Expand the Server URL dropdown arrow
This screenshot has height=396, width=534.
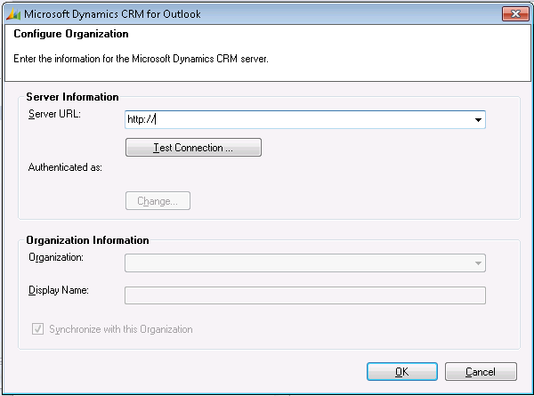tap(478, 119)
